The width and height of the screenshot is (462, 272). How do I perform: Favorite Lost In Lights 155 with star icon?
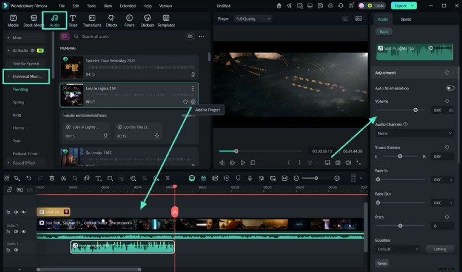pyautogui.click(x=185, y=102)
